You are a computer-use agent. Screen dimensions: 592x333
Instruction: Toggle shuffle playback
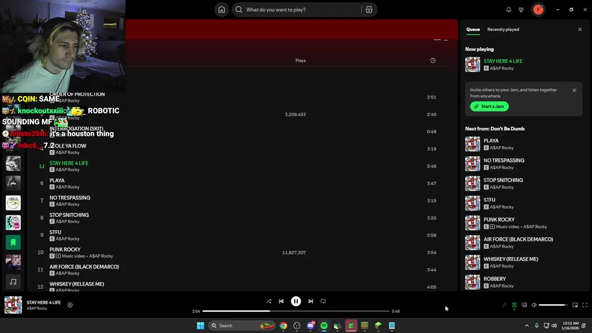coord(269,301)
